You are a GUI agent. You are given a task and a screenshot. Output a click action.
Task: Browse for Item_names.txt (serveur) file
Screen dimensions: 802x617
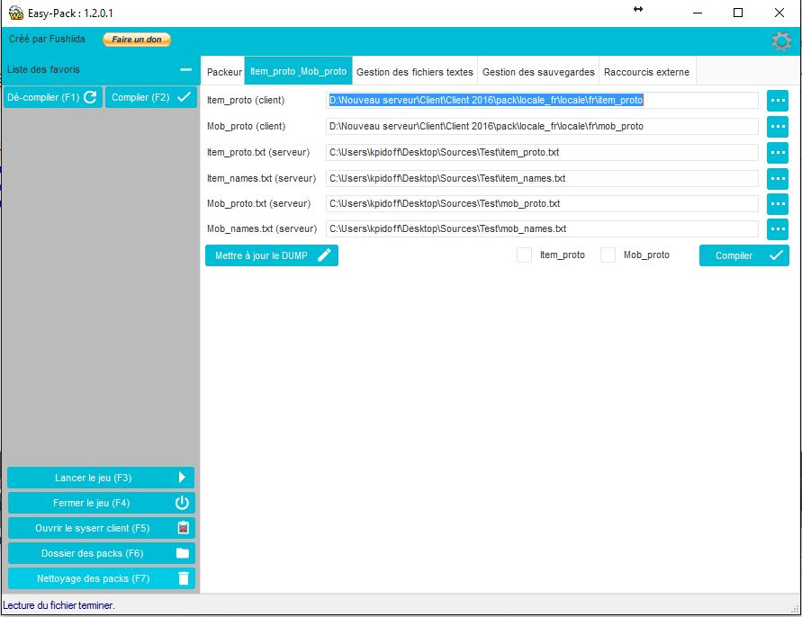[778, 178]
